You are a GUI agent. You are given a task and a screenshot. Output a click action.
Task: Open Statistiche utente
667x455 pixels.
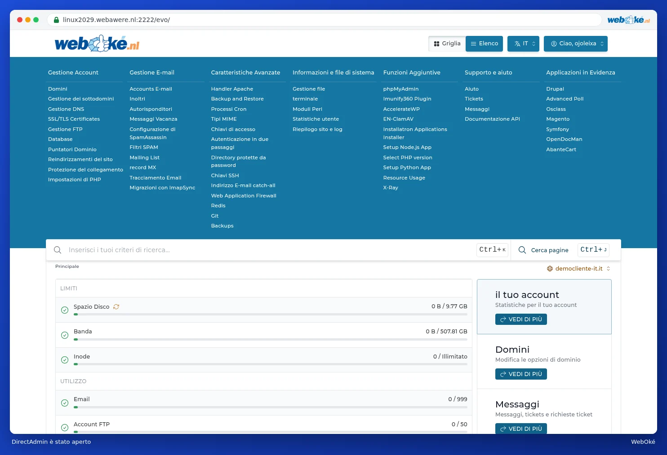pos(316,119)
